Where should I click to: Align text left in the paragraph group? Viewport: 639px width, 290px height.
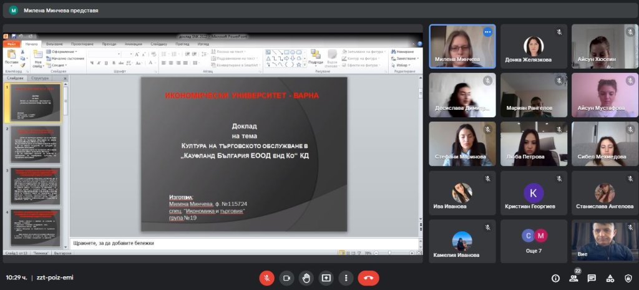coord(163,63)
